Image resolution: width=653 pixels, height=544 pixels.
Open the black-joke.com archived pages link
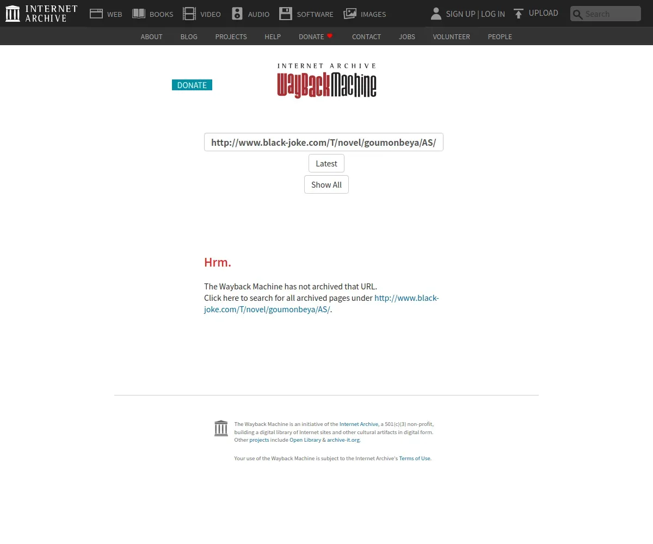tap(322, 304)
